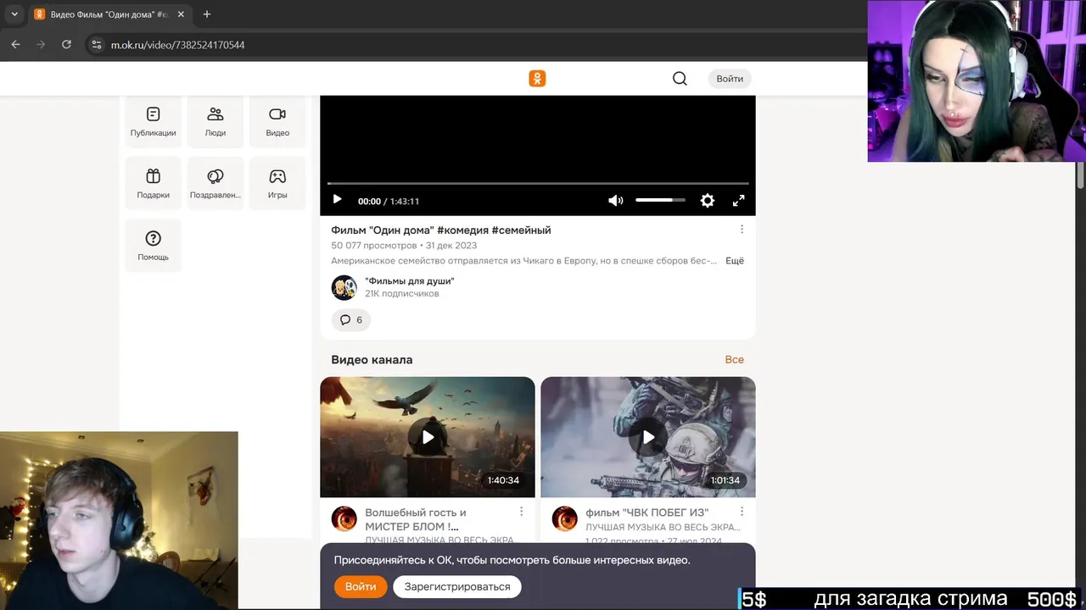Image resolution: width=1086 pixels, height=610 pixels.
Task: Play the Один дома video
Action: coord(337,200)
